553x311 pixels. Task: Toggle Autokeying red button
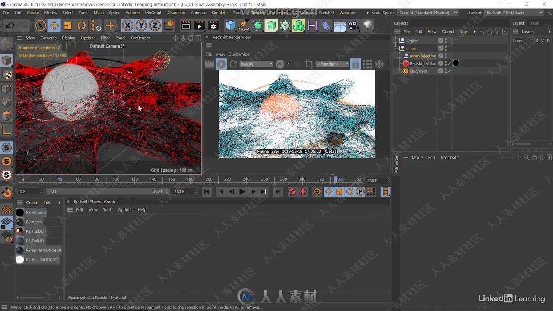303,191
